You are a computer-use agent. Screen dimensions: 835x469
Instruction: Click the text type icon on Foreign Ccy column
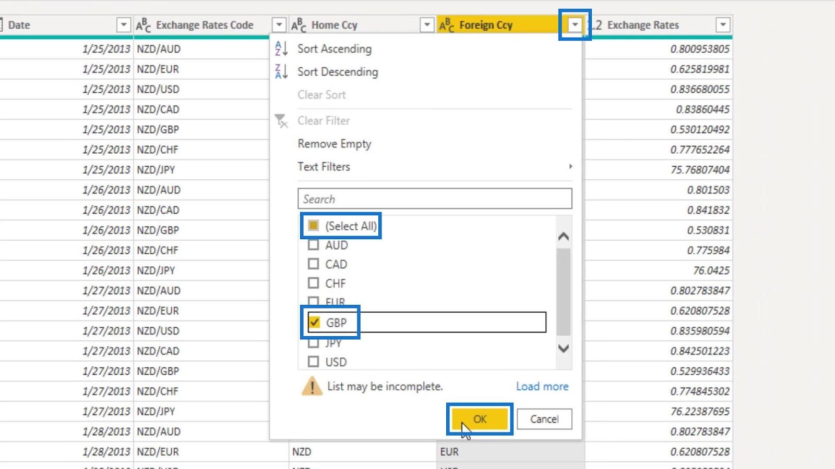tap(446, 25)
